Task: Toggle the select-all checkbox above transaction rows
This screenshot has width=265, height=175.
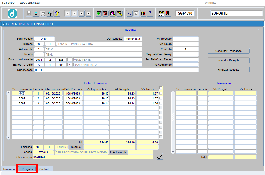Action: pyautogui.click(x=161, y=88)
